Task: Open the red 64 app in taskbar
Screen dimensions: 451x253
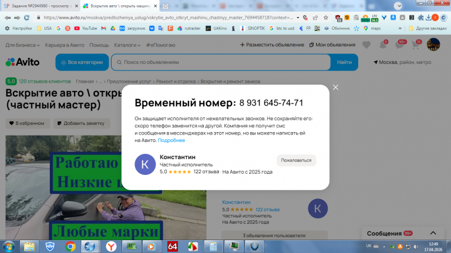Action: (172, 247)
